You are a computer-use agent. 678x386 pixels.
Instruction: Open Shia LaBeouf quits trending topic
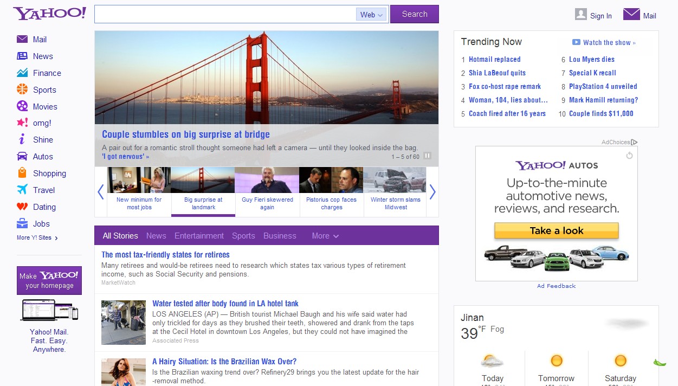(497, 73)
